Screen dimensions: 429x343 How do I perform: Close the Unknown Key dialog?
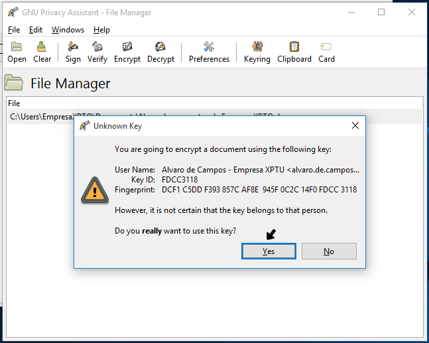(355, 125)
